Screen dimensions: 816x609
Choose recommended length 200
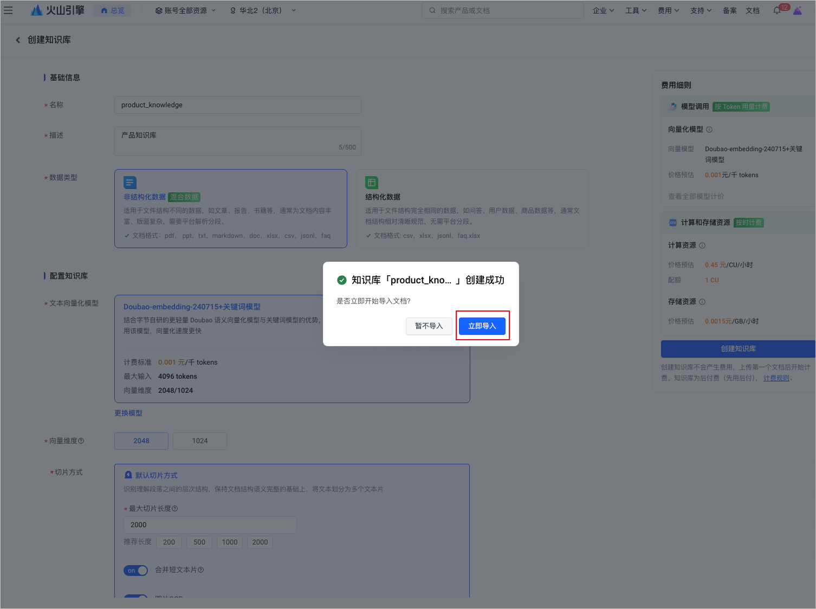169,542
